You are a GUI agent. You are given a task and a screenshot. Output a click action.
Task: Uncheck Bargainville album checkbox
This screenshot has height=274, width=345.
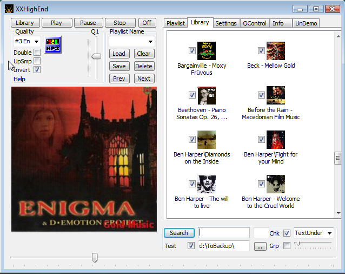point(192,51)
